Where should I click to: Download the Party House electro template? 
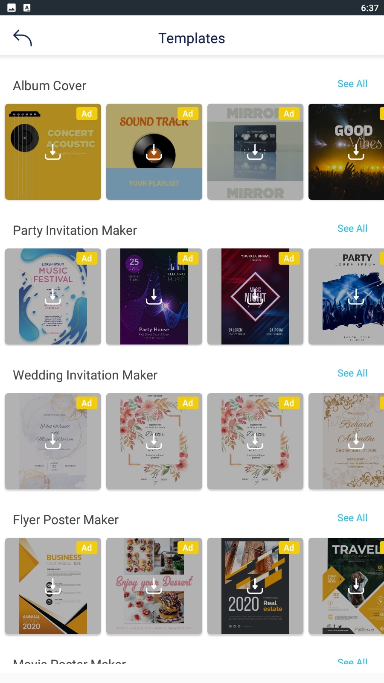[x=154, y=296]
